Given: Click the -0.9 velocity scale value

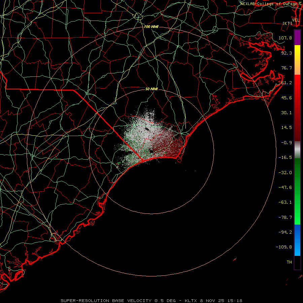Looking at the screenshot, I should tap(287, 143).
